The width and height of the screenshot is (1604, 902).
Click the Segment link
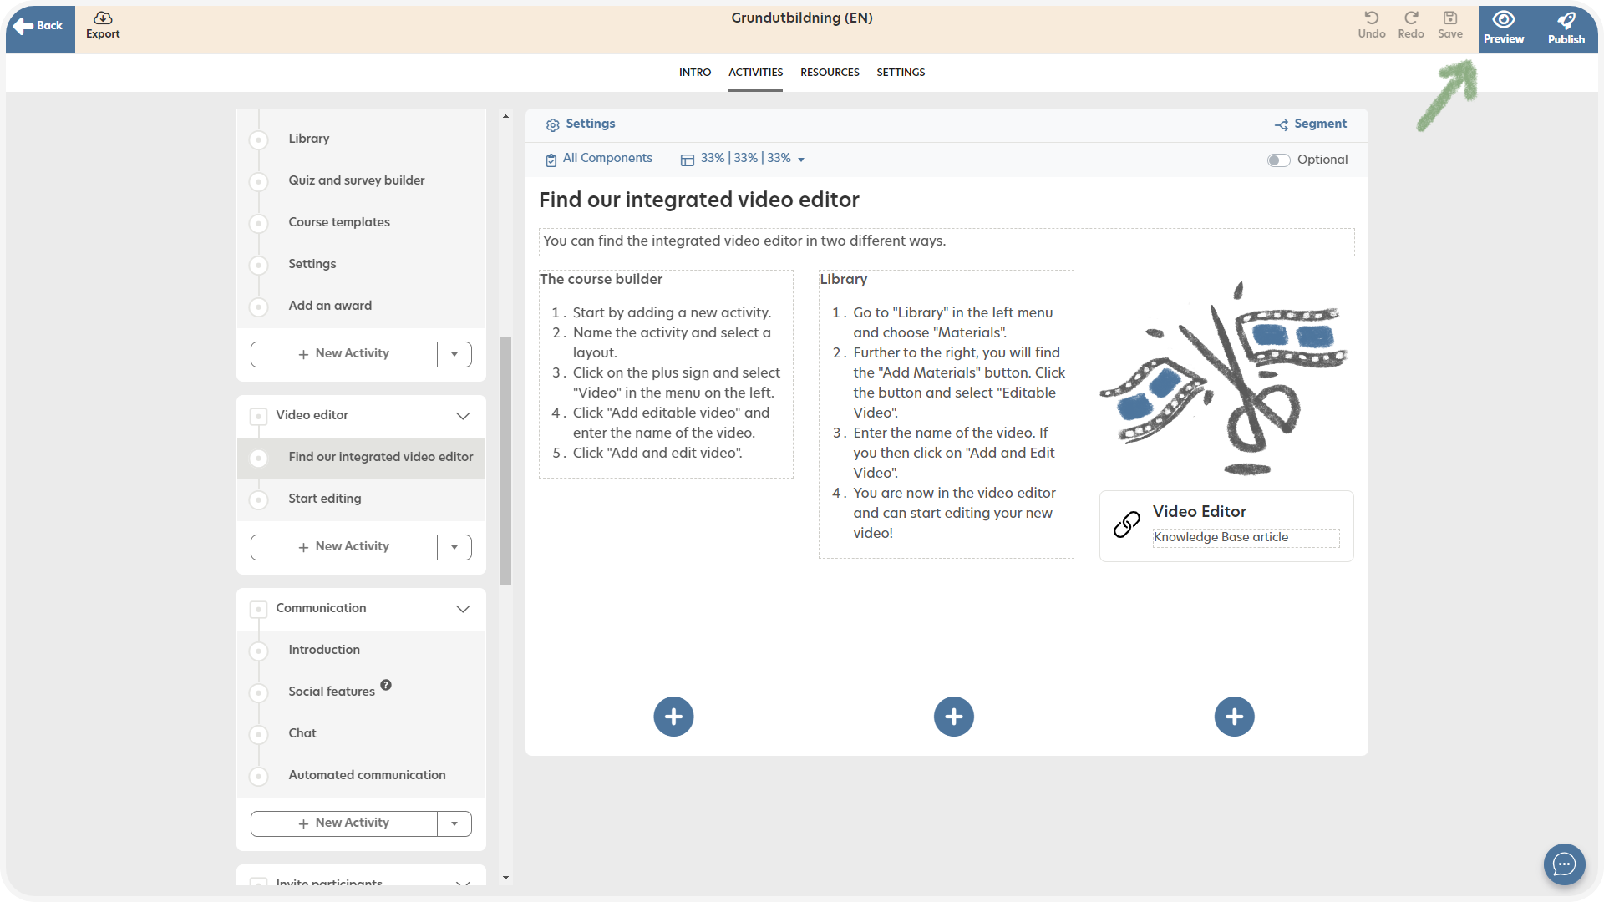[x=1311, y=124]
